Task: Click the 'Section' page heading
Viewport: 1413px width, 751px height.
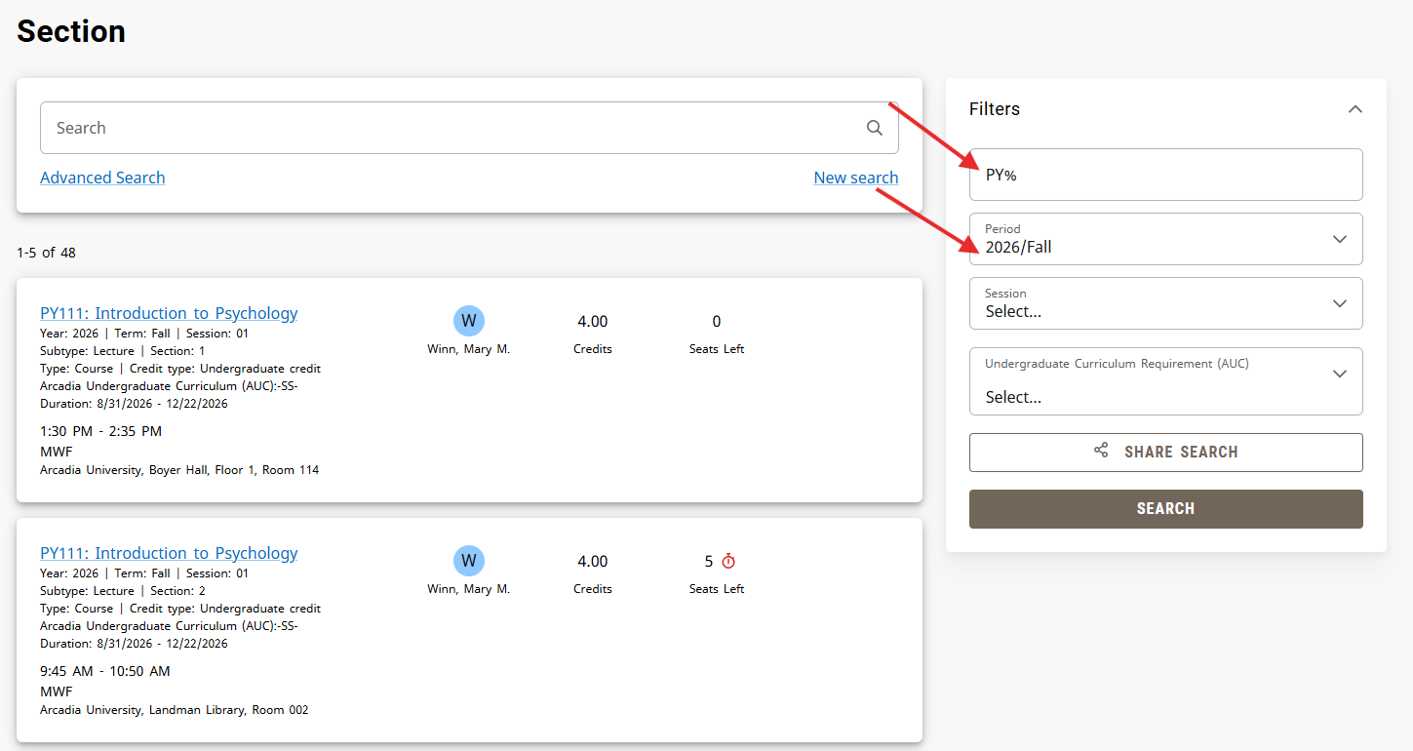Action: click(71, 31)
